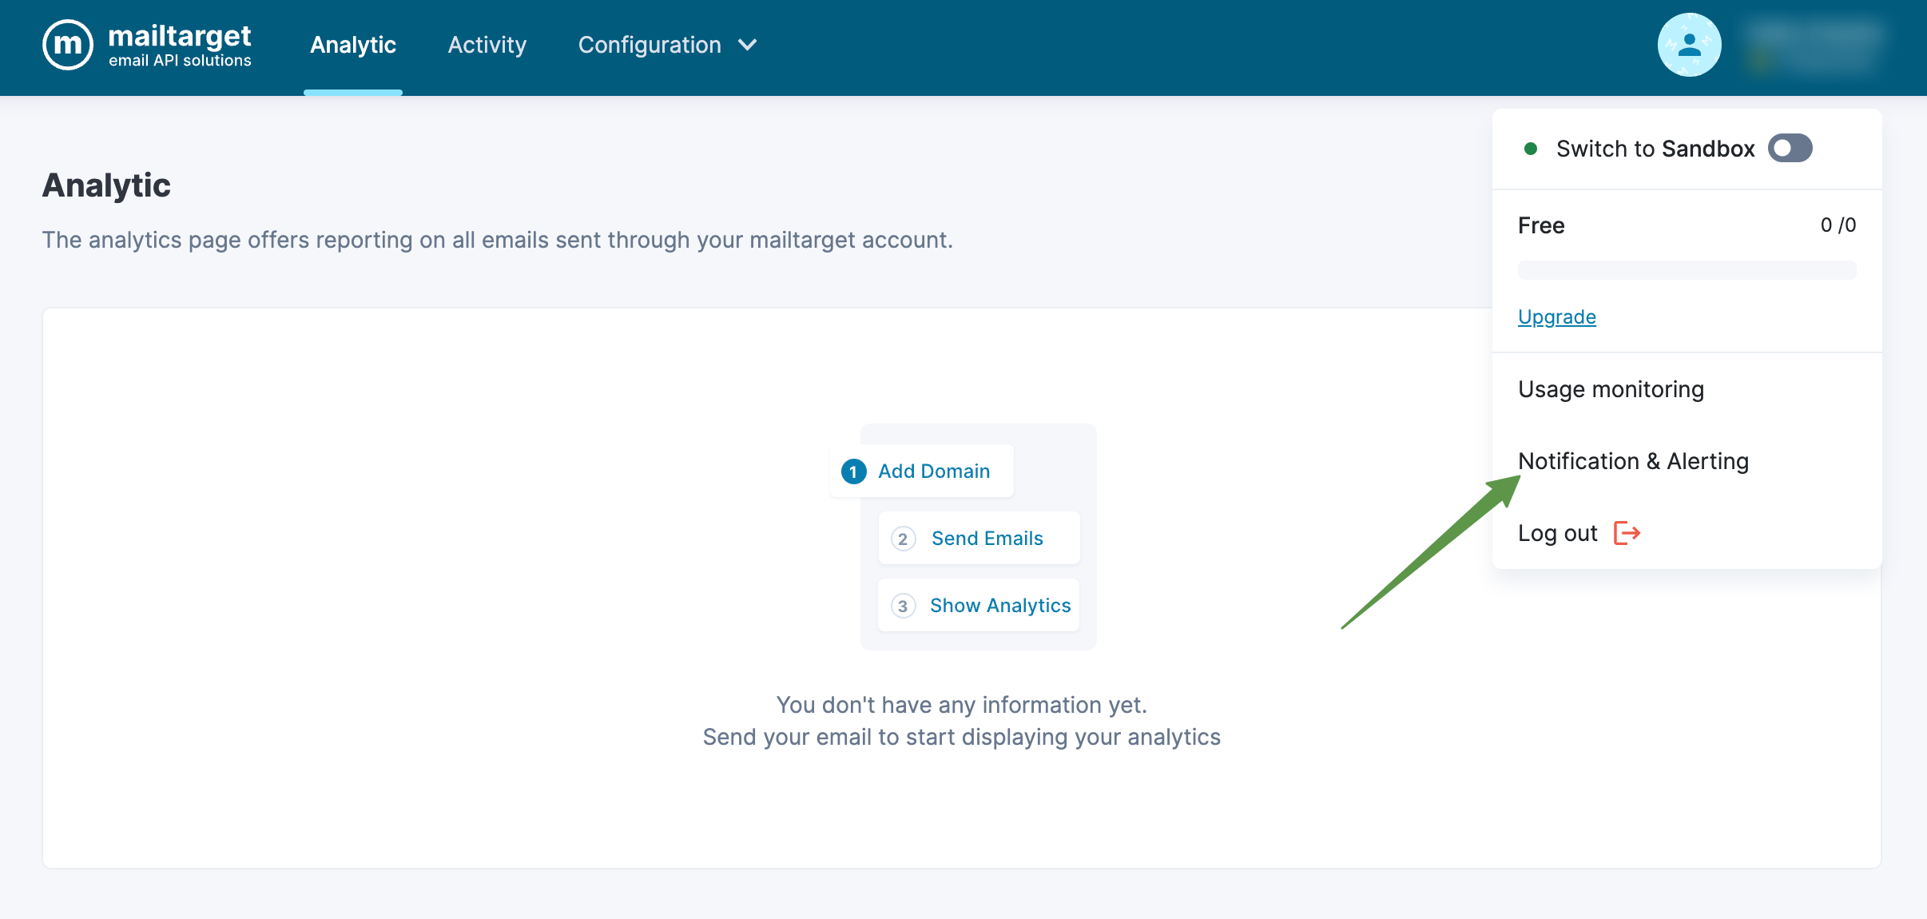Click the Show Analytics step
Viewport: 1927px width, 919px height.
[999, 606]
